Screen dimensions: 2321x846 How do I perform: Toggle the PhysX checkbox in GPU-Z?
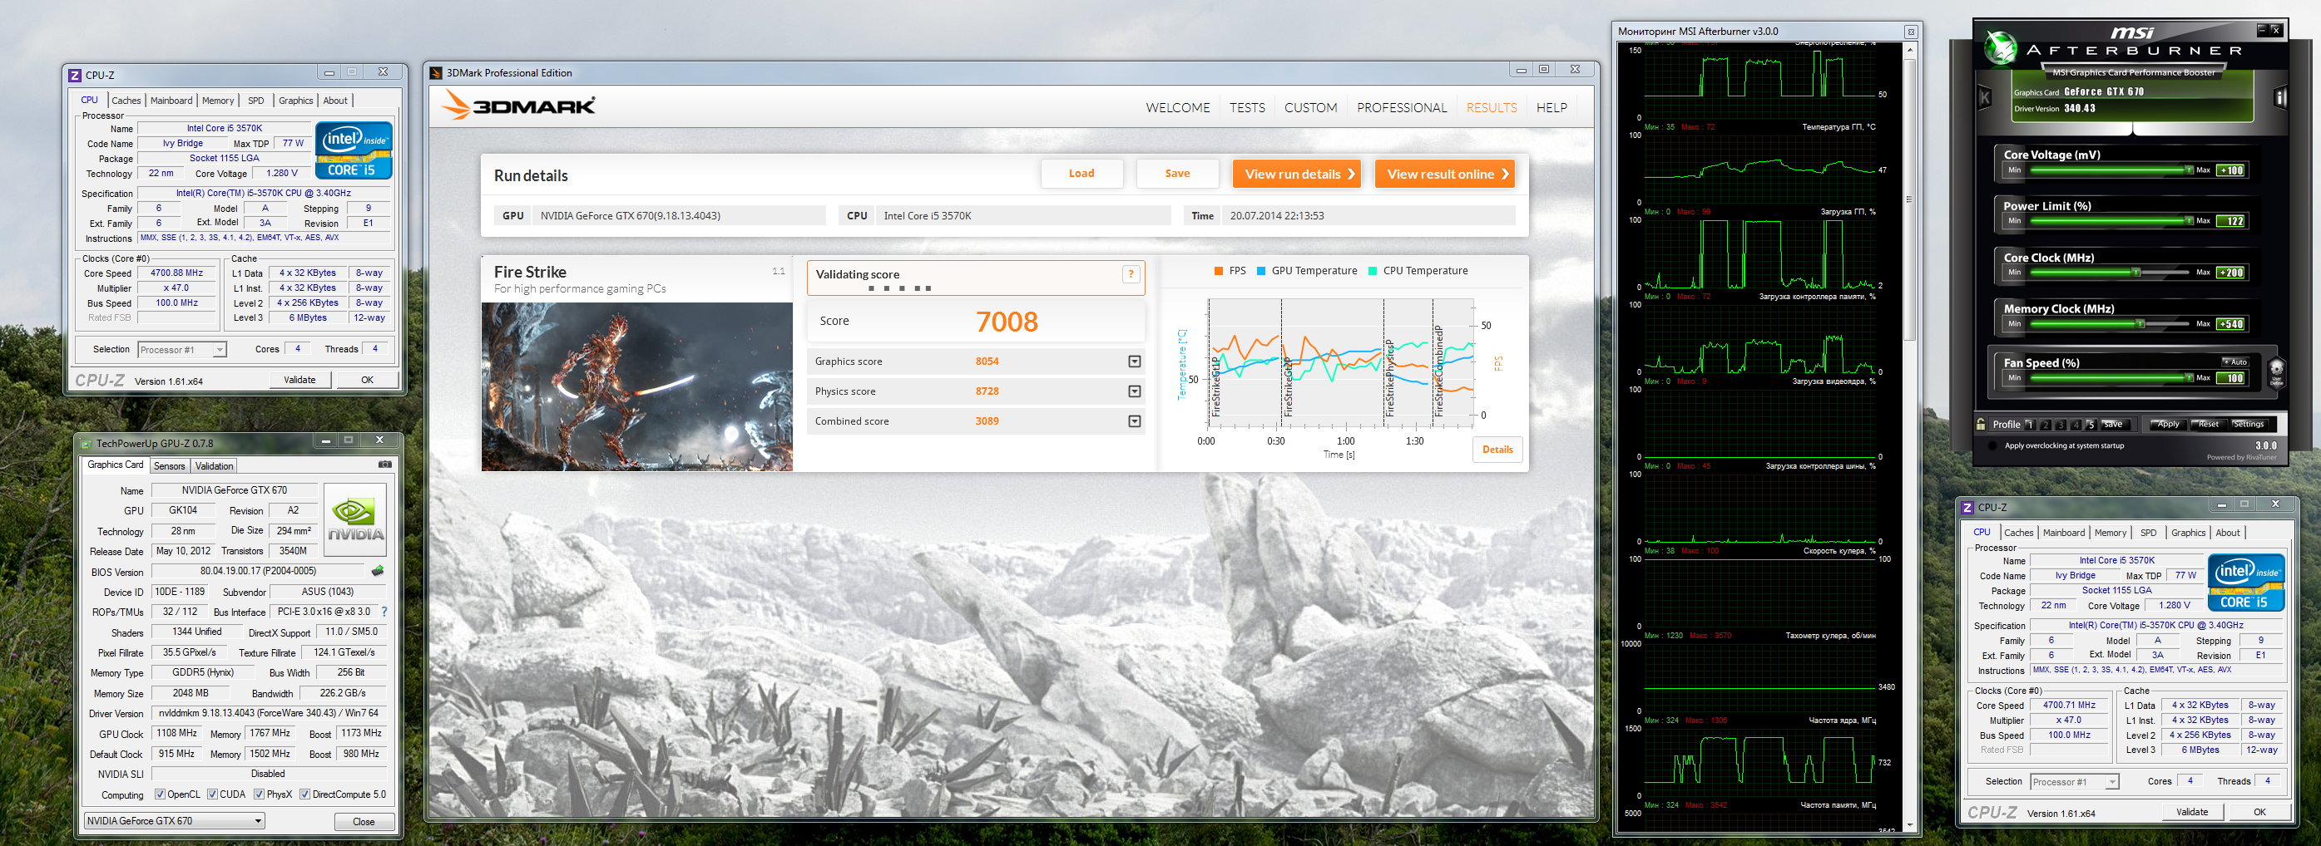(260, 794)
